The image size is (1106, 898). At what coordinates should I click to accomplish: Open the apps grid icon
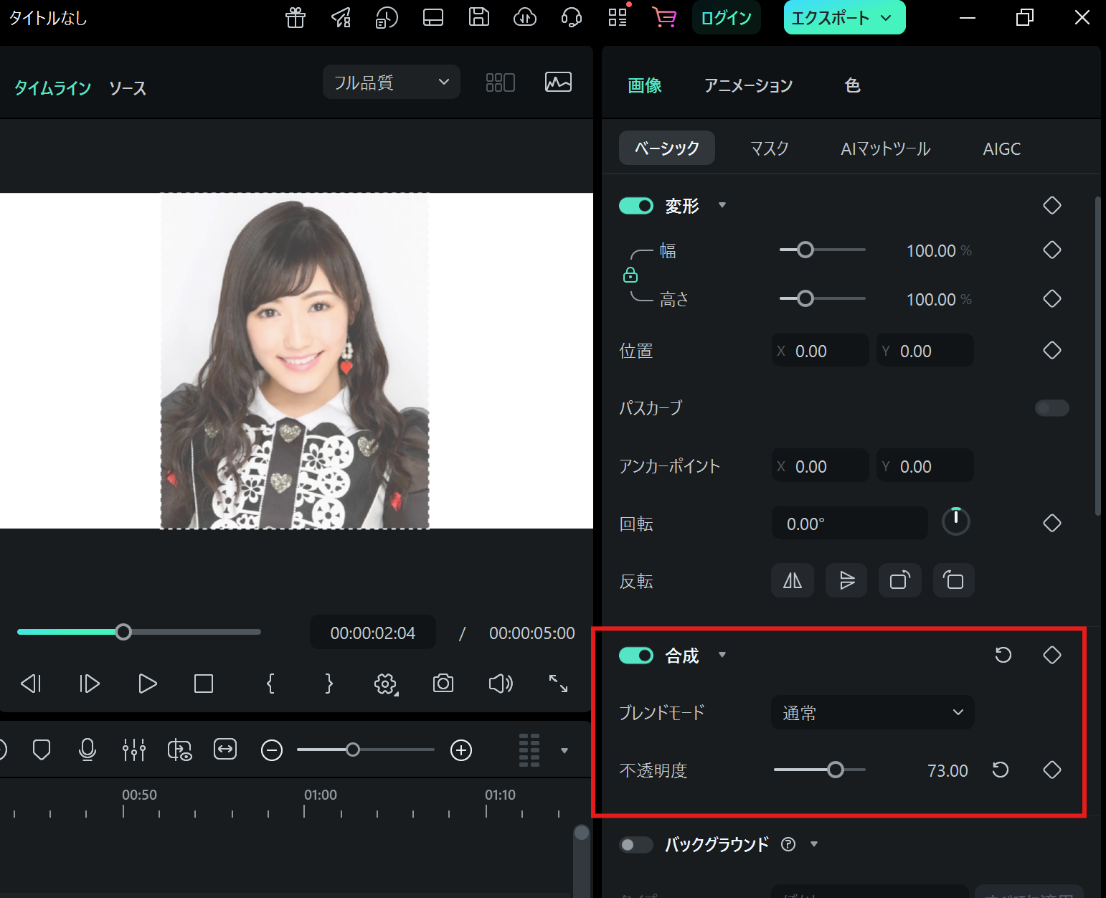pos(618,17)
